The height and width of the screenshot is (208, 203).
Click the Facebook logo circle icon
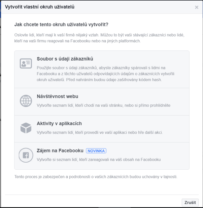[26, 155]
